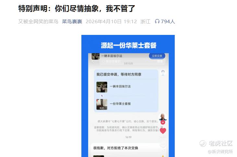
Task: Click the 我已提交申请 message bubble
Action: (126, 91)
